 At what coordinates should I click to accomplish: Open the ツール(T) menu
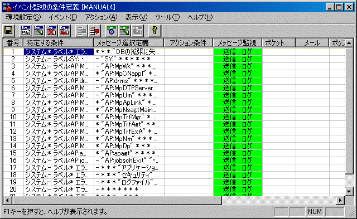pos(167,17)
